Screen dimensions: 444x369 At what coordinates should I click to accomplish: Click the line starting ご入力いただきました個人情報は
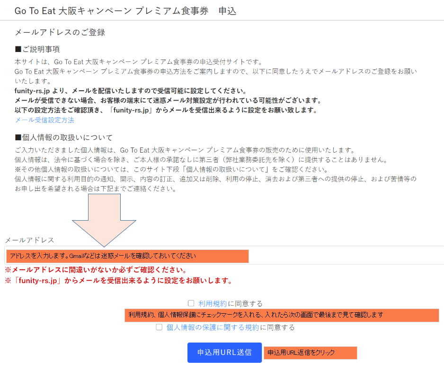coord(185,150)
